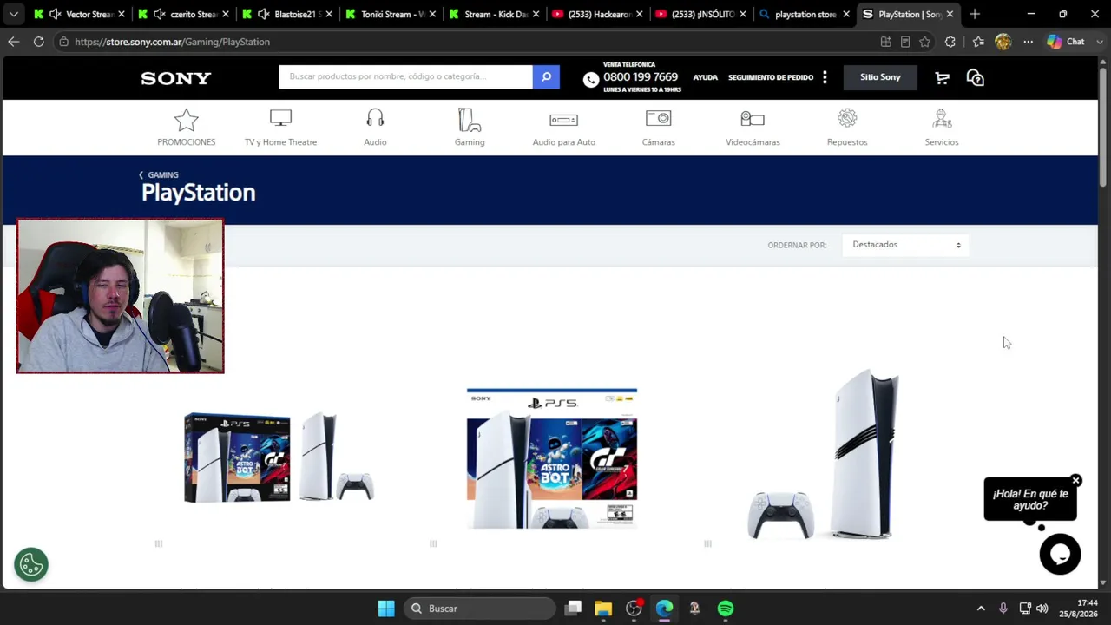This screenshot has height=625, width=1111.
Task: Add this page to favorites
Action: (925, 42)
